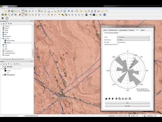Toggle visibility of ArizonaPage2 layer
This screenshot has height=122, width=162.
coord(3,75)
